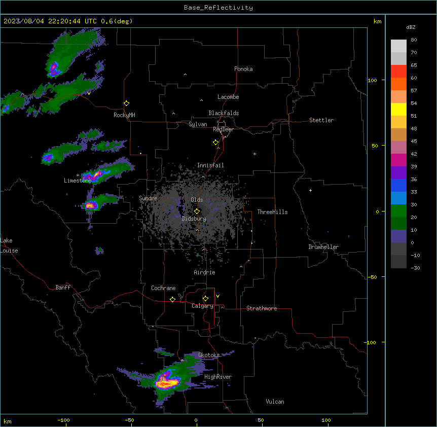Screen dimensions: 437x427
Task: Click the Blackfalds city label
Action: point(224,113)
